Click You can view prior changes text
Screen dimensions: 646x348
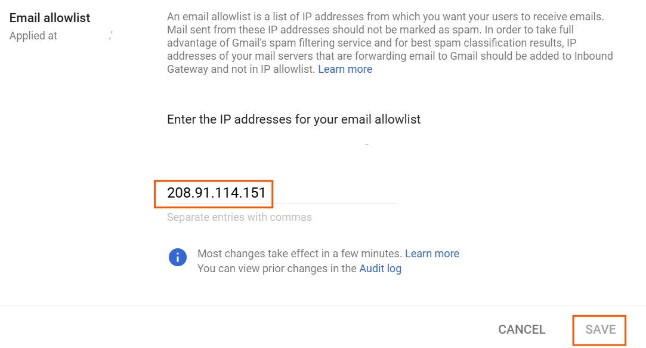(x=277, y=269)
